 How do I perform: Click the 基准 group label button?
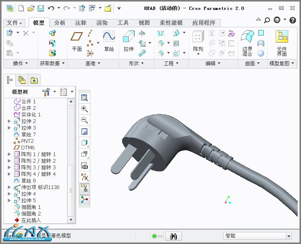click(92, 63)
